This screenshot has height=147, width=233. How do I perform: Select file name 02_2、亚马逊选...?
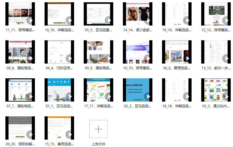tap(138, 106)
